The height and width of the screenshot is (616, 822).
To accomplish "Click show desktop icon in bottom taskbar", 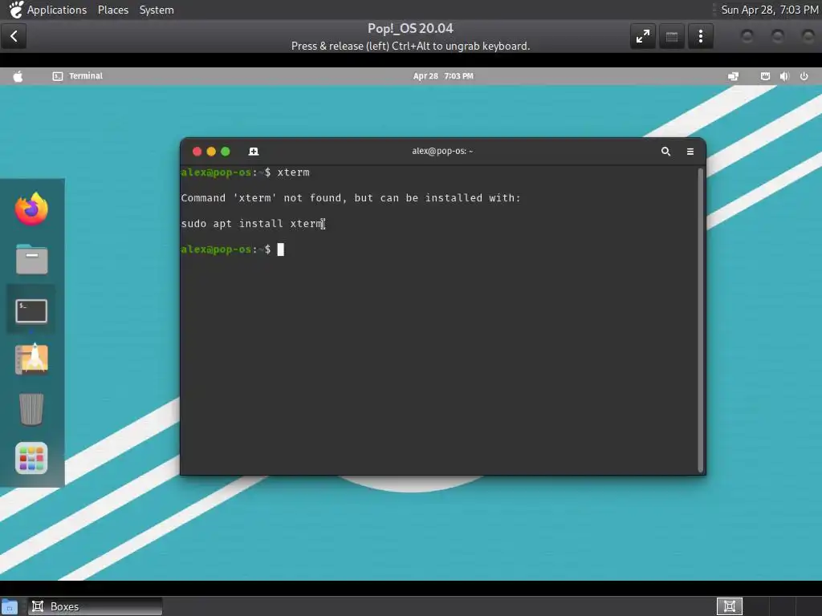I will (x=10, y=607).
